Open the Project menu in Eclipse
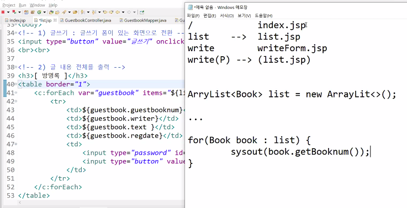This screenshot has width=407, height=208. pyautogui.click(x=9, y=5)
